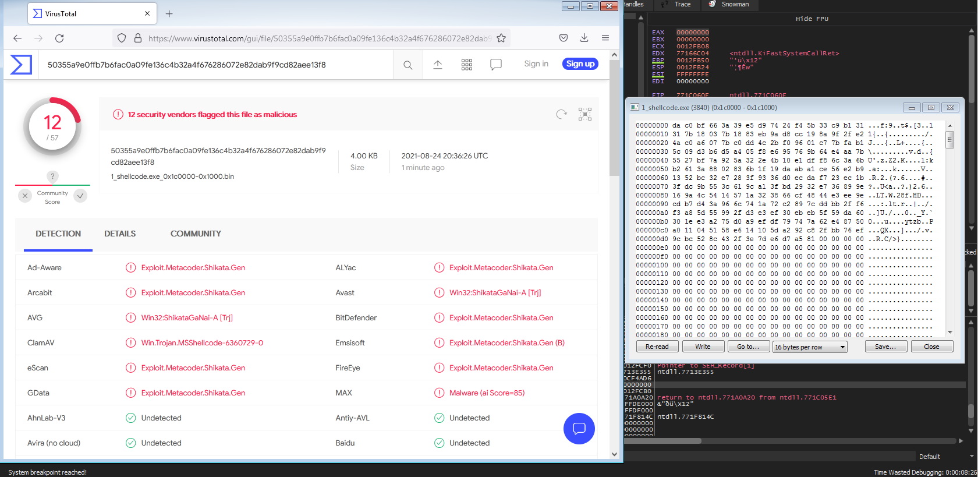Click the 12 / 57 detection score gauge
This screenshot has width=978, height=477.
click(52, 127)
